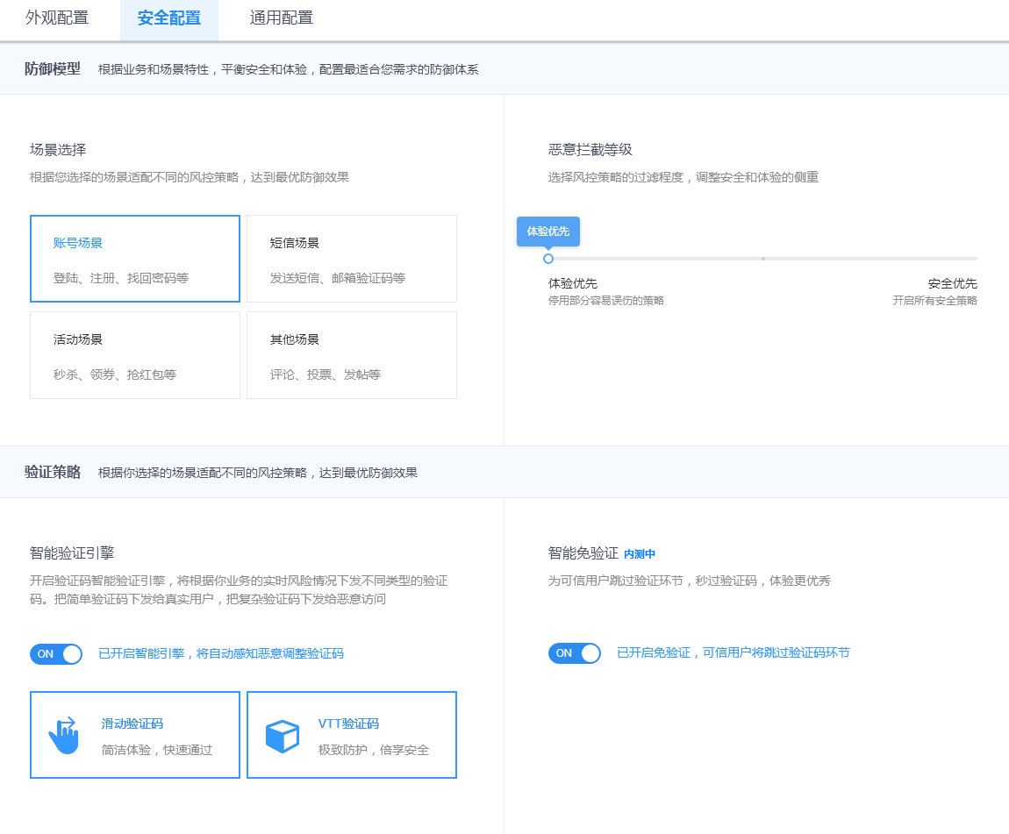Click the 安全优先 end of the slider
Screen dimensions: 1009x834
click(975, 259)
